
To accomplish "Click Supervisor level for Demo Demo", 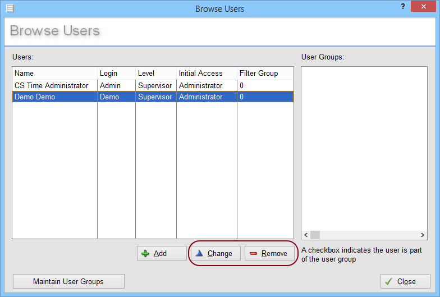I will pyautogui.click(x=155, y=97).
